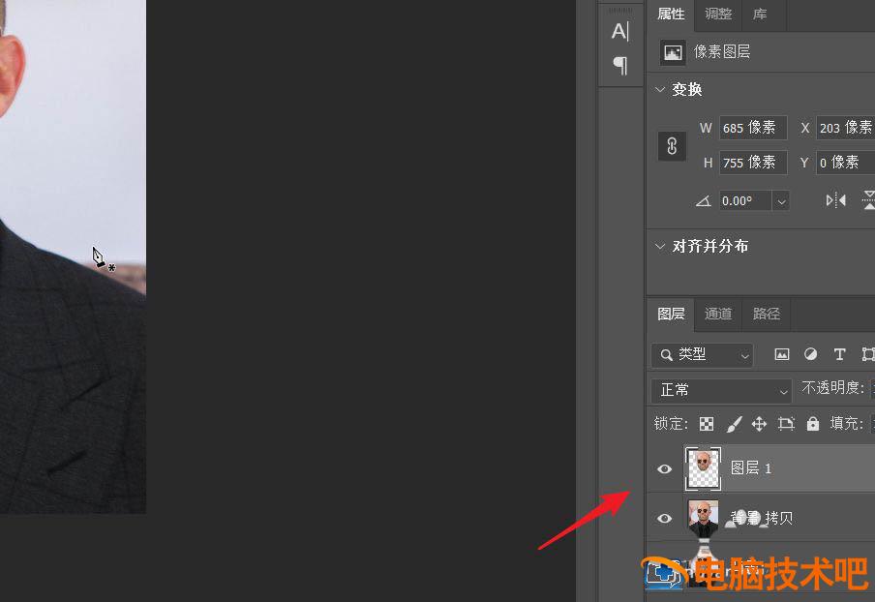Switch to the 调整 tab
The image size is (875, 602).
[x=718, y=14]
